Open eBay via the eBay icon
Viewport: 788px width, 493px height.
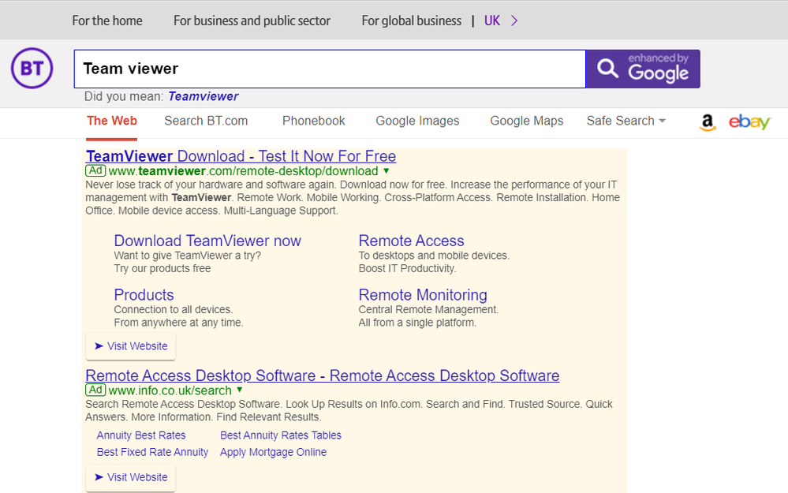[749, 121]
